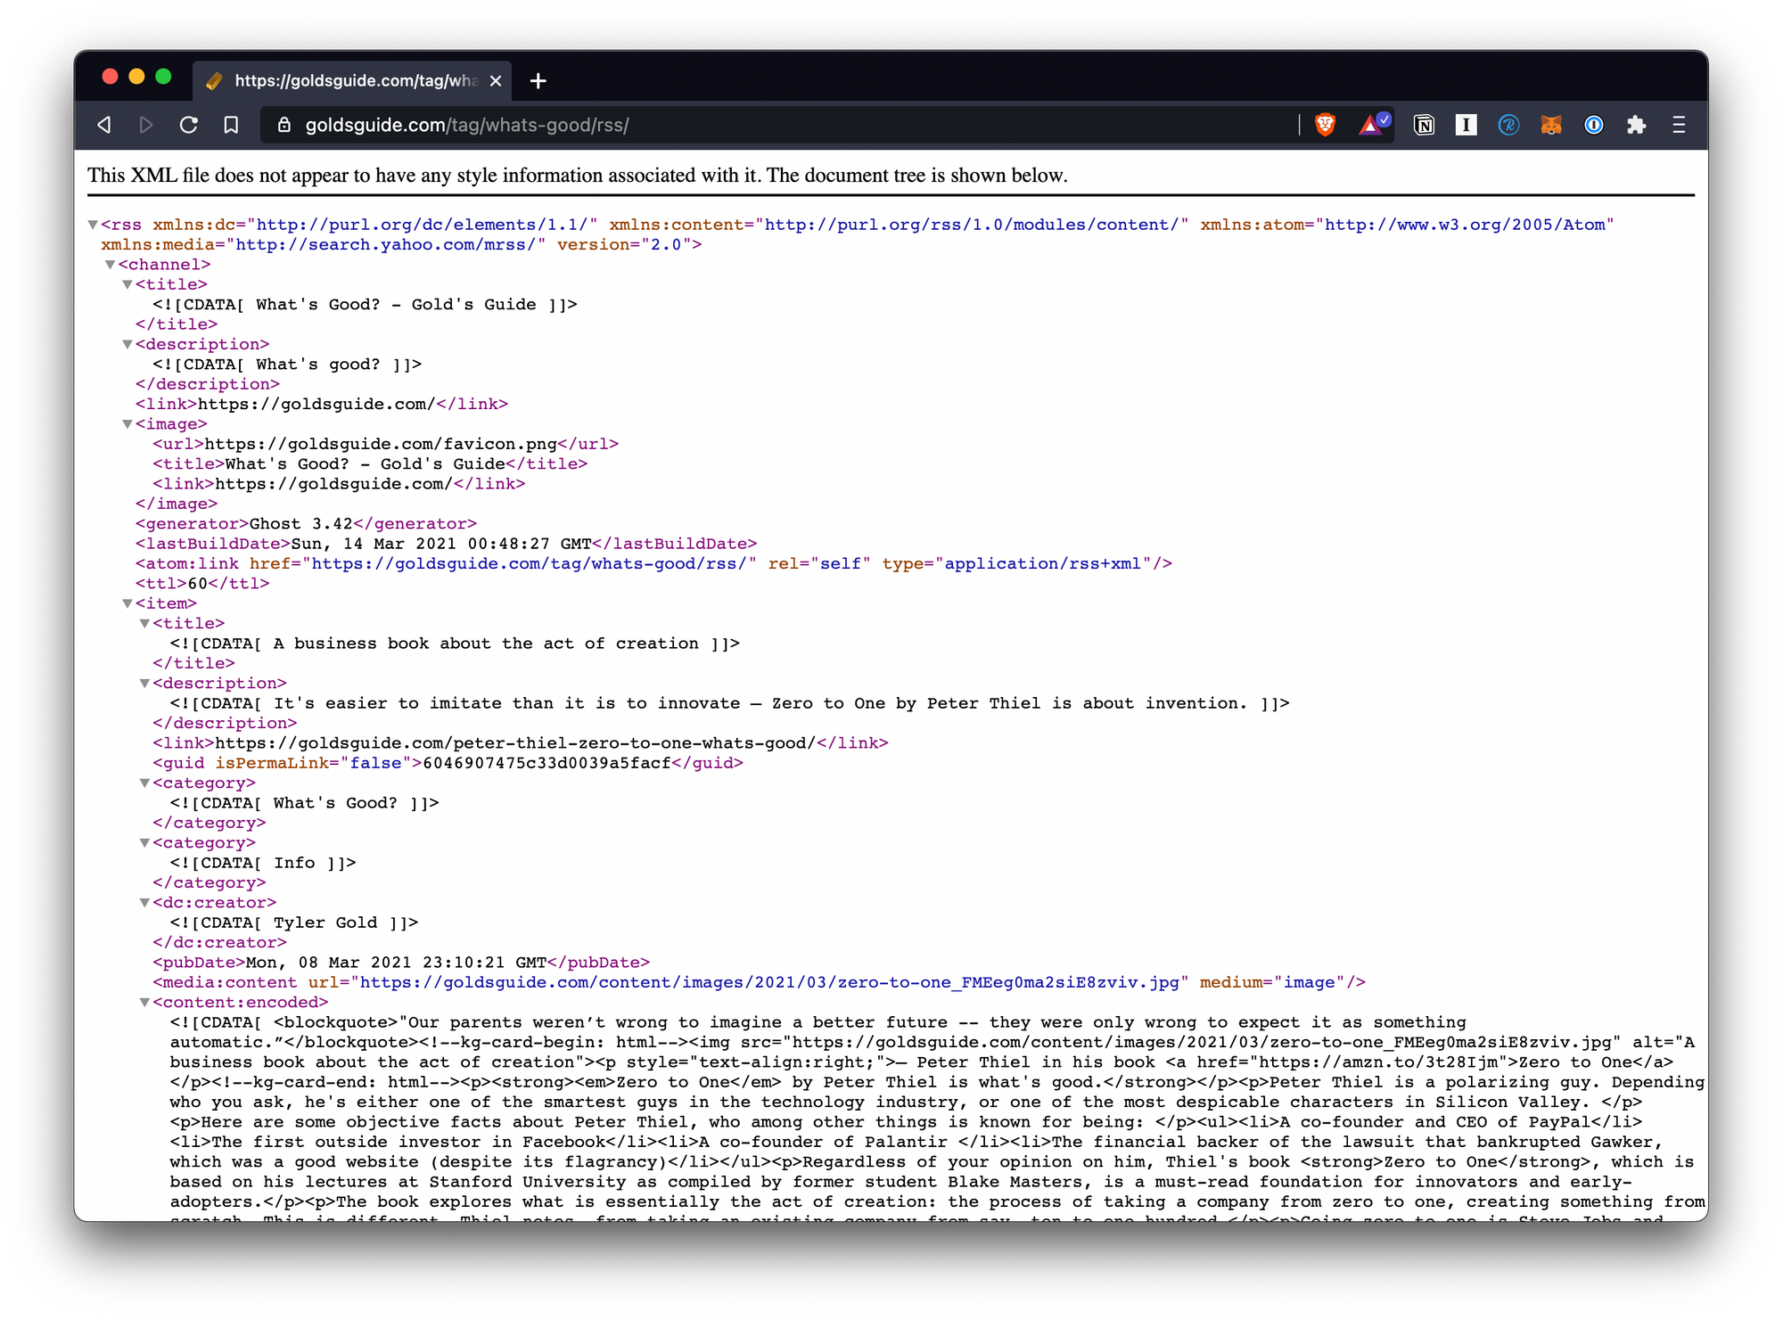
Task: Collapse the content:encoded element
Action: 144,1003
